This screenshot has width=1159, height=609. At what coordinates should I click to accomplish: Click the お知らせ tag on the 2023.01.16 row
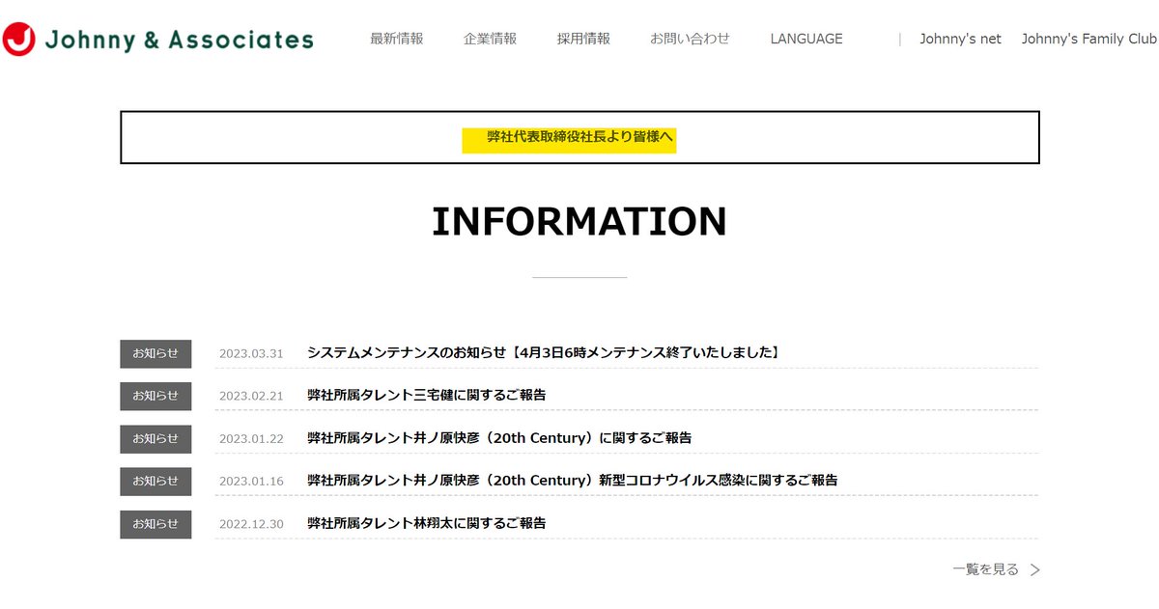155,481
